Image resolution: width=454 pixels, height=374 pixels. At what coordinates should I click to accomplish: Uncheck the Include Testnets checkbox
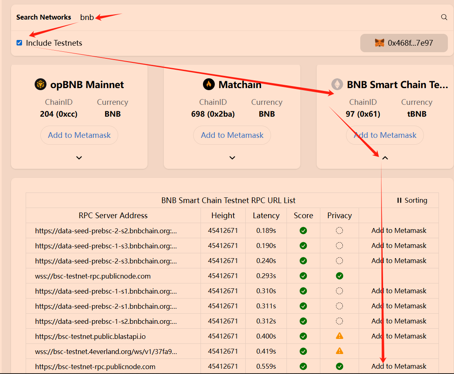(20, 43)
